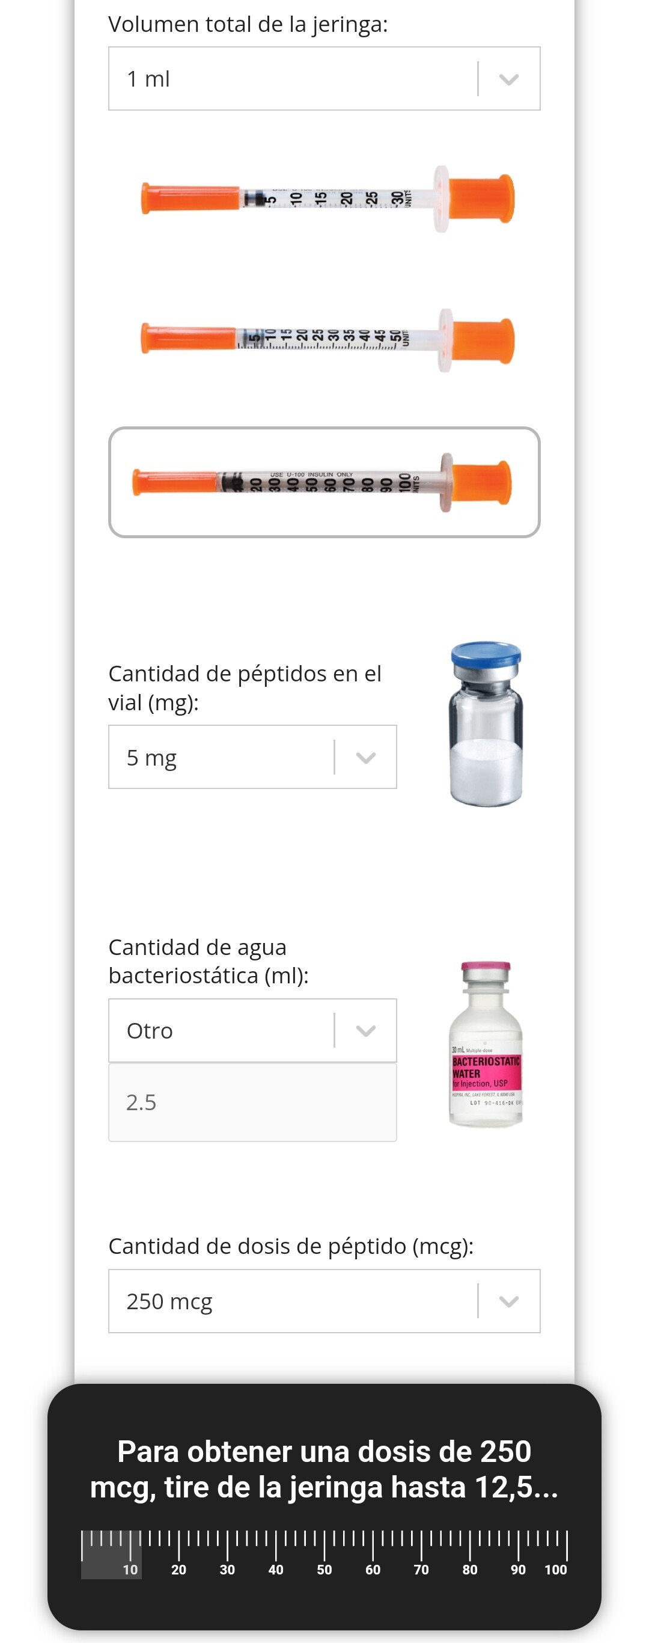
Task: Click the 'Cantidad de dosis de péptido' label
Action: coord(291,1246)
